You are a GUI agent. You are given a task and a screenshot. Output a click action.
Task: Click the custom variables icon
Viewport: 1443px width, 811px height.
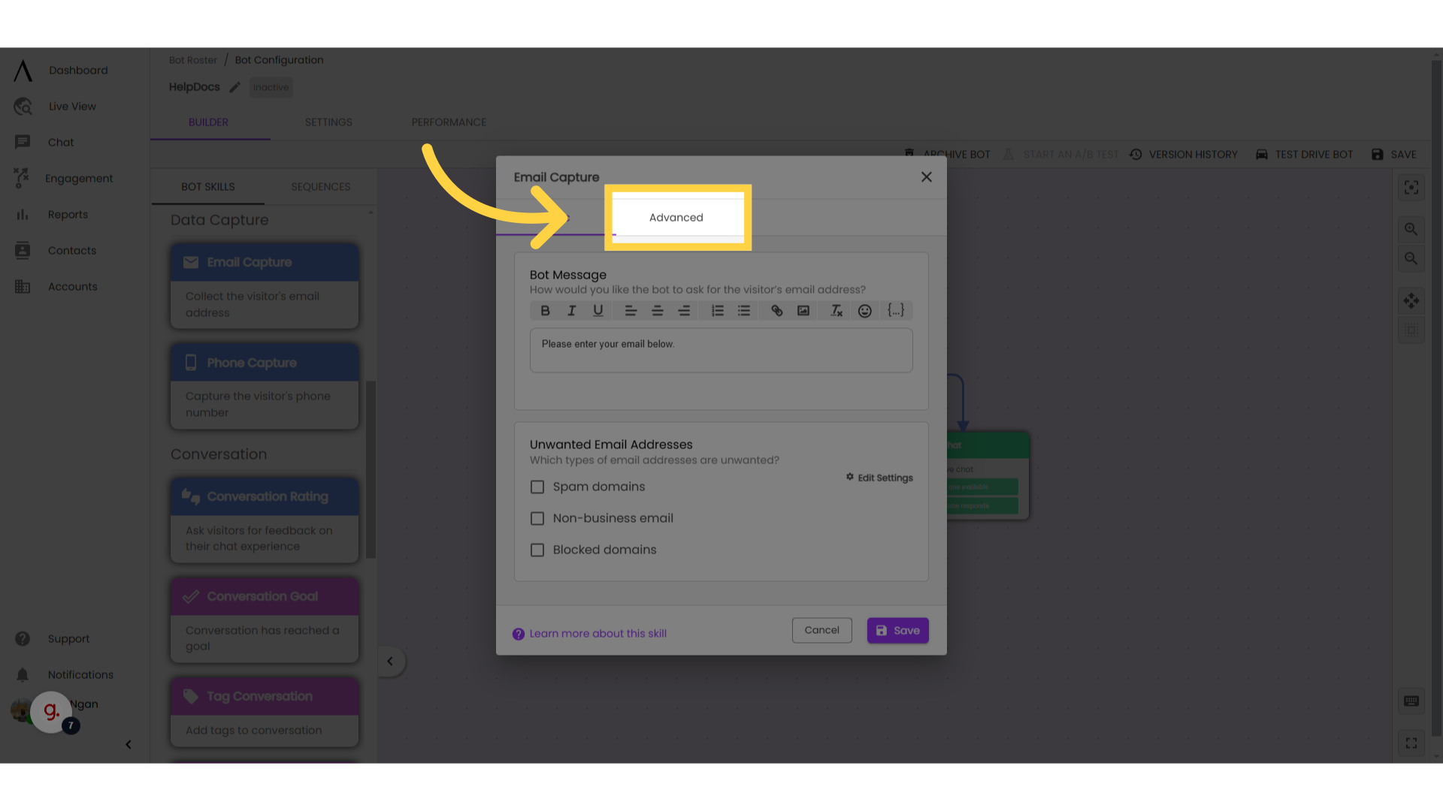point(896,311)
